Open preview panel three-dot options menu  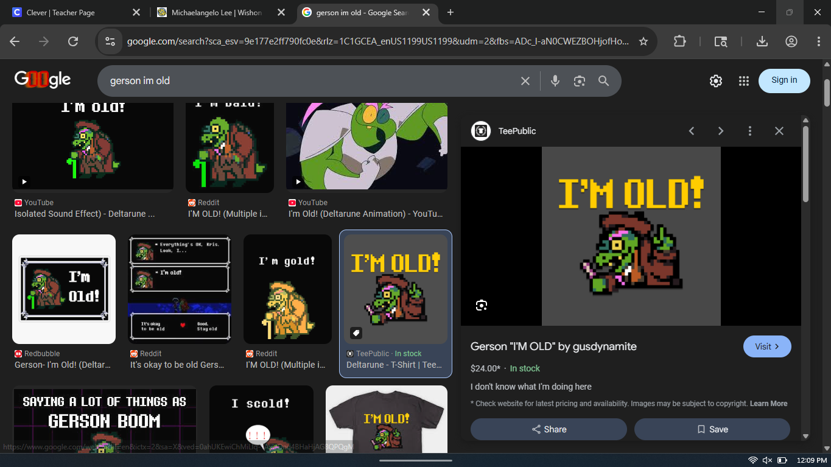coord(750,131)
